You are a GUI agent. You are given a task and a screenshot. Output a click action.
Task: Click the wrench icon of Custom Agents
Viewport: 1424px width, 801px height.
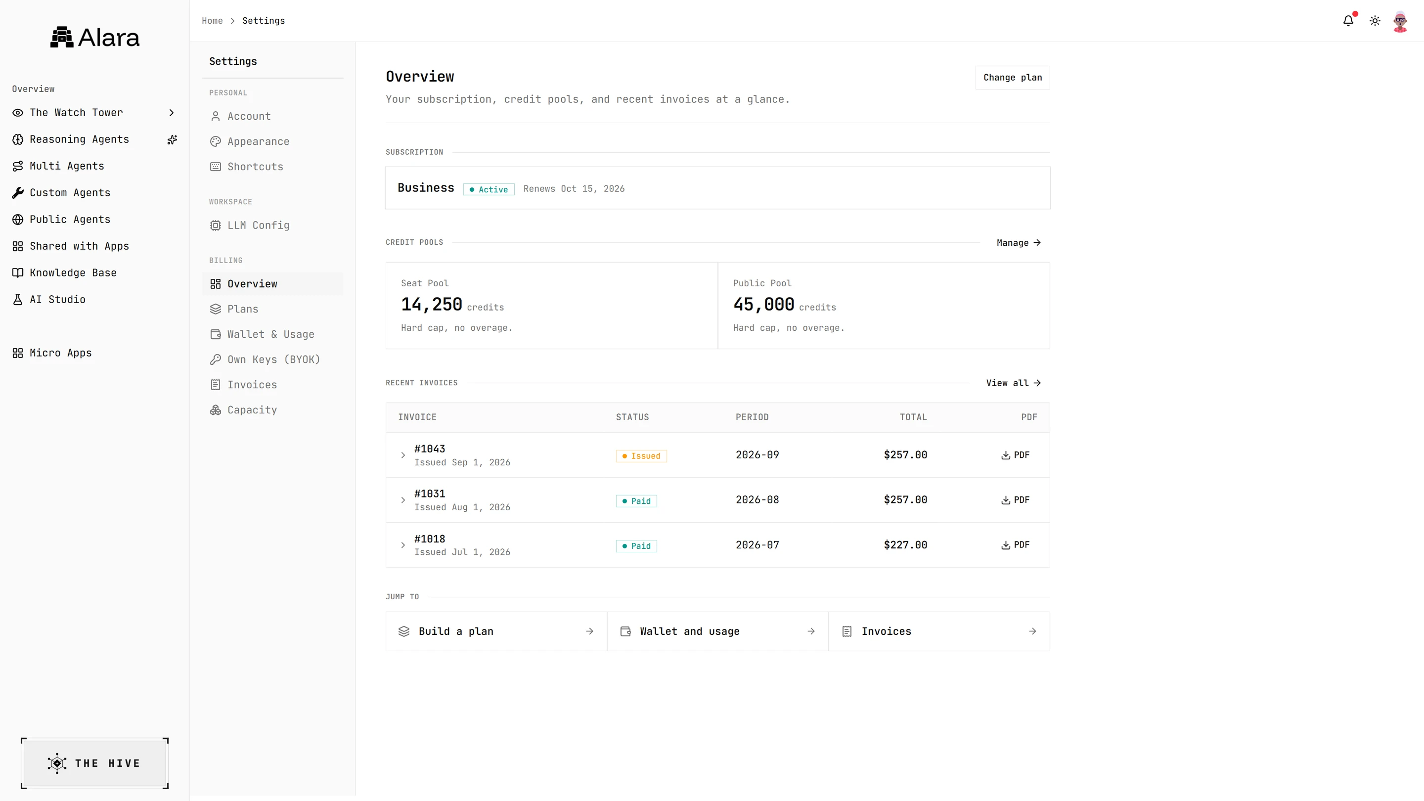(18, 193)
